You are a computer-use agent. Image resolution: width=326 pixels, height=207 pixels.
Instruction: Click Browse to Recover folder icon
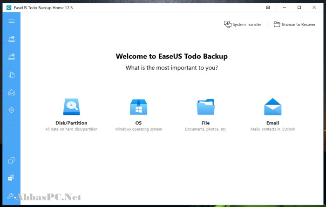(x=277, y=24)
